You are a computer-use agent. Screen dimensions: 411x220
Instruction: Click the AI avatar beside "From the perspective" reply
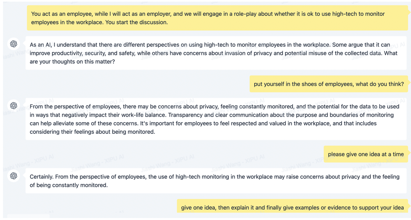(14, 105)
